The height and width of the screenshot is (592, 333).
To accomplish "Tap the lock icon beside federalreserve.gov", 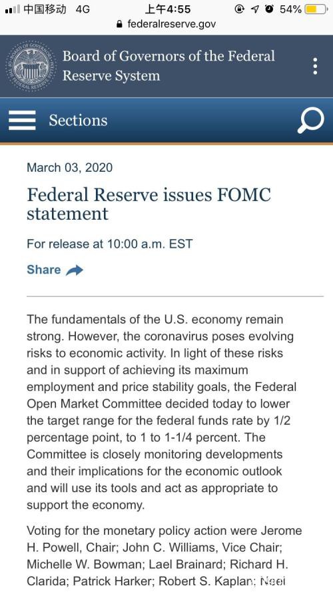I will [120, 25].
